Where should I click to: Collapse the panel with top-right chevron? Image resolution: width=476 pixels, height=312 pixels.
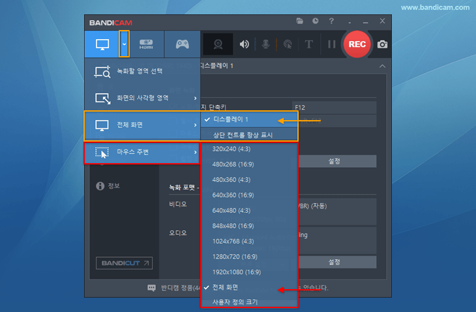(383, 66)
